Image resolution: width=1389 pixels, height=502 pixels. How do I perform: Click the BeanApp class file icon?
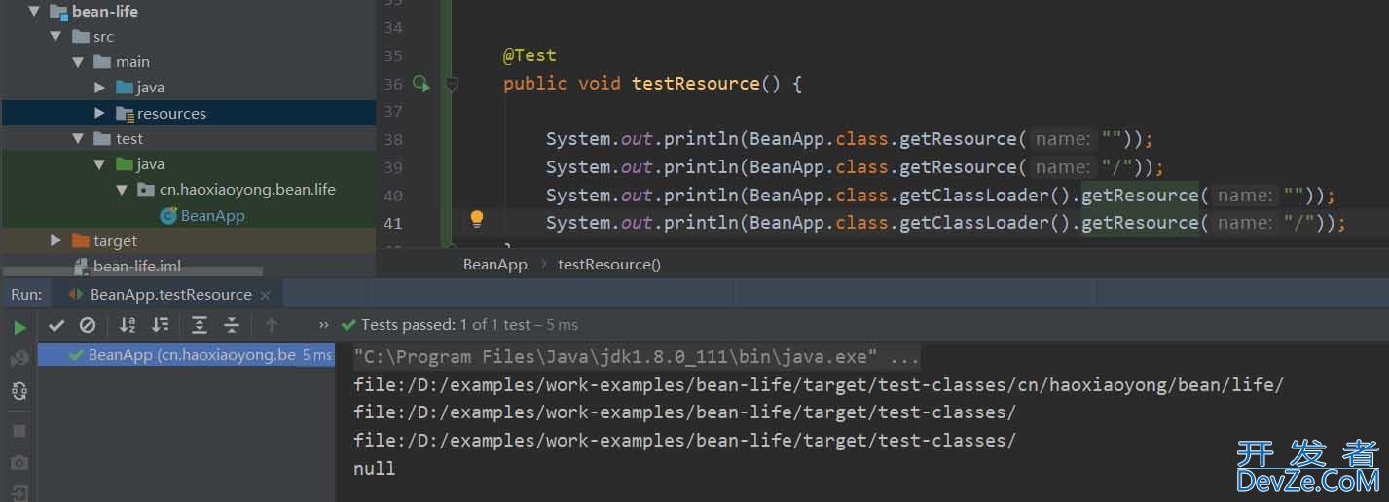(168, 215)
